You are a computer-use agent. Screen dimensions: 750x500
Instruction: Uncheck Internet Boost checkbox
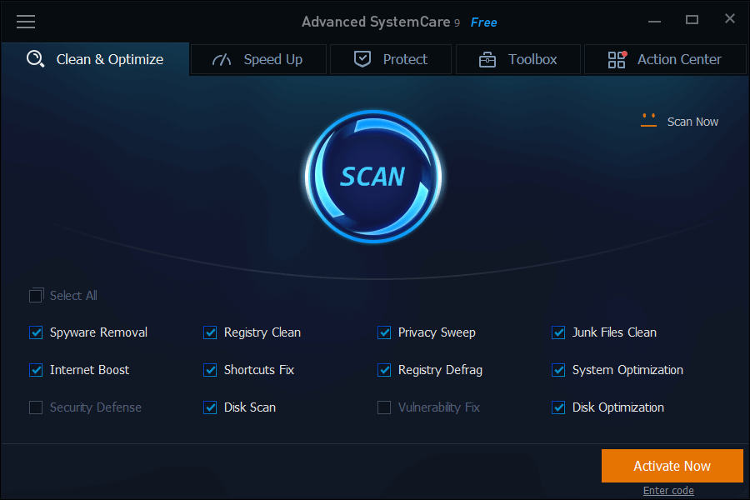tap(36, 370)
